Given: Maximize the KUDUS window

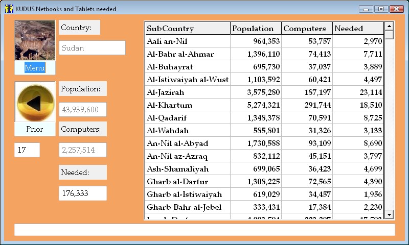Looking at the screenshot, I should (381, 9).
